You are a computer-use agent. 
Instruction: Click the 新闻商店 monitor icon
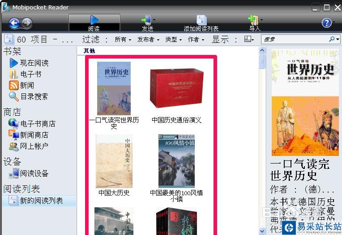pyautogui.click(x=14, y=135)
